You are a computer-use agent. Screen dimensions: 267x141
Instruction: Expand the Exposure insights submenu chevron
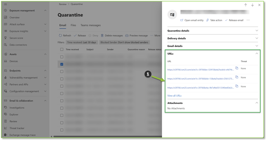click(45, 31)
